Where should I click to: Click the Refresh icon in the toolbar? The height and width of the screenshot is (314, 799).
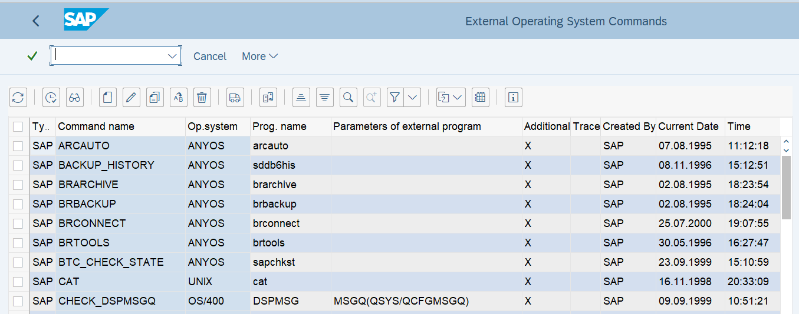[18, 98]
